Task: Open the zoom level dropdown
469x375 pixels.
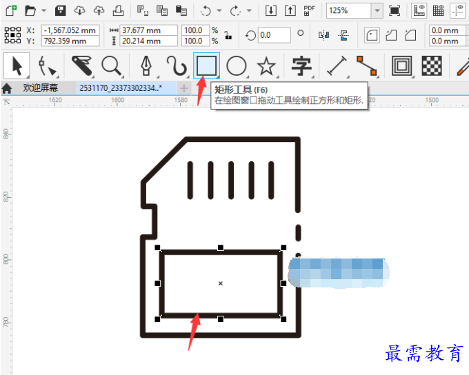Action: [377, 11]
